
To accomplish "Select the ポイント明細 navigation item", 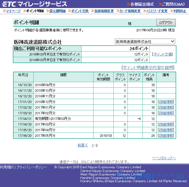I will click(35, 11).
